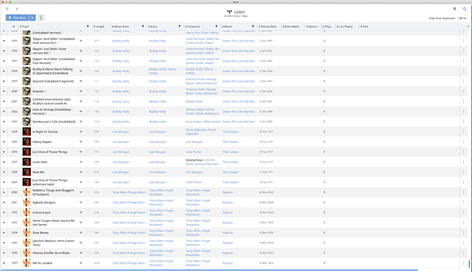Viewport: 472px width, 272px height.
Task: Click the Play Now button
Action: tap(17, 18)
